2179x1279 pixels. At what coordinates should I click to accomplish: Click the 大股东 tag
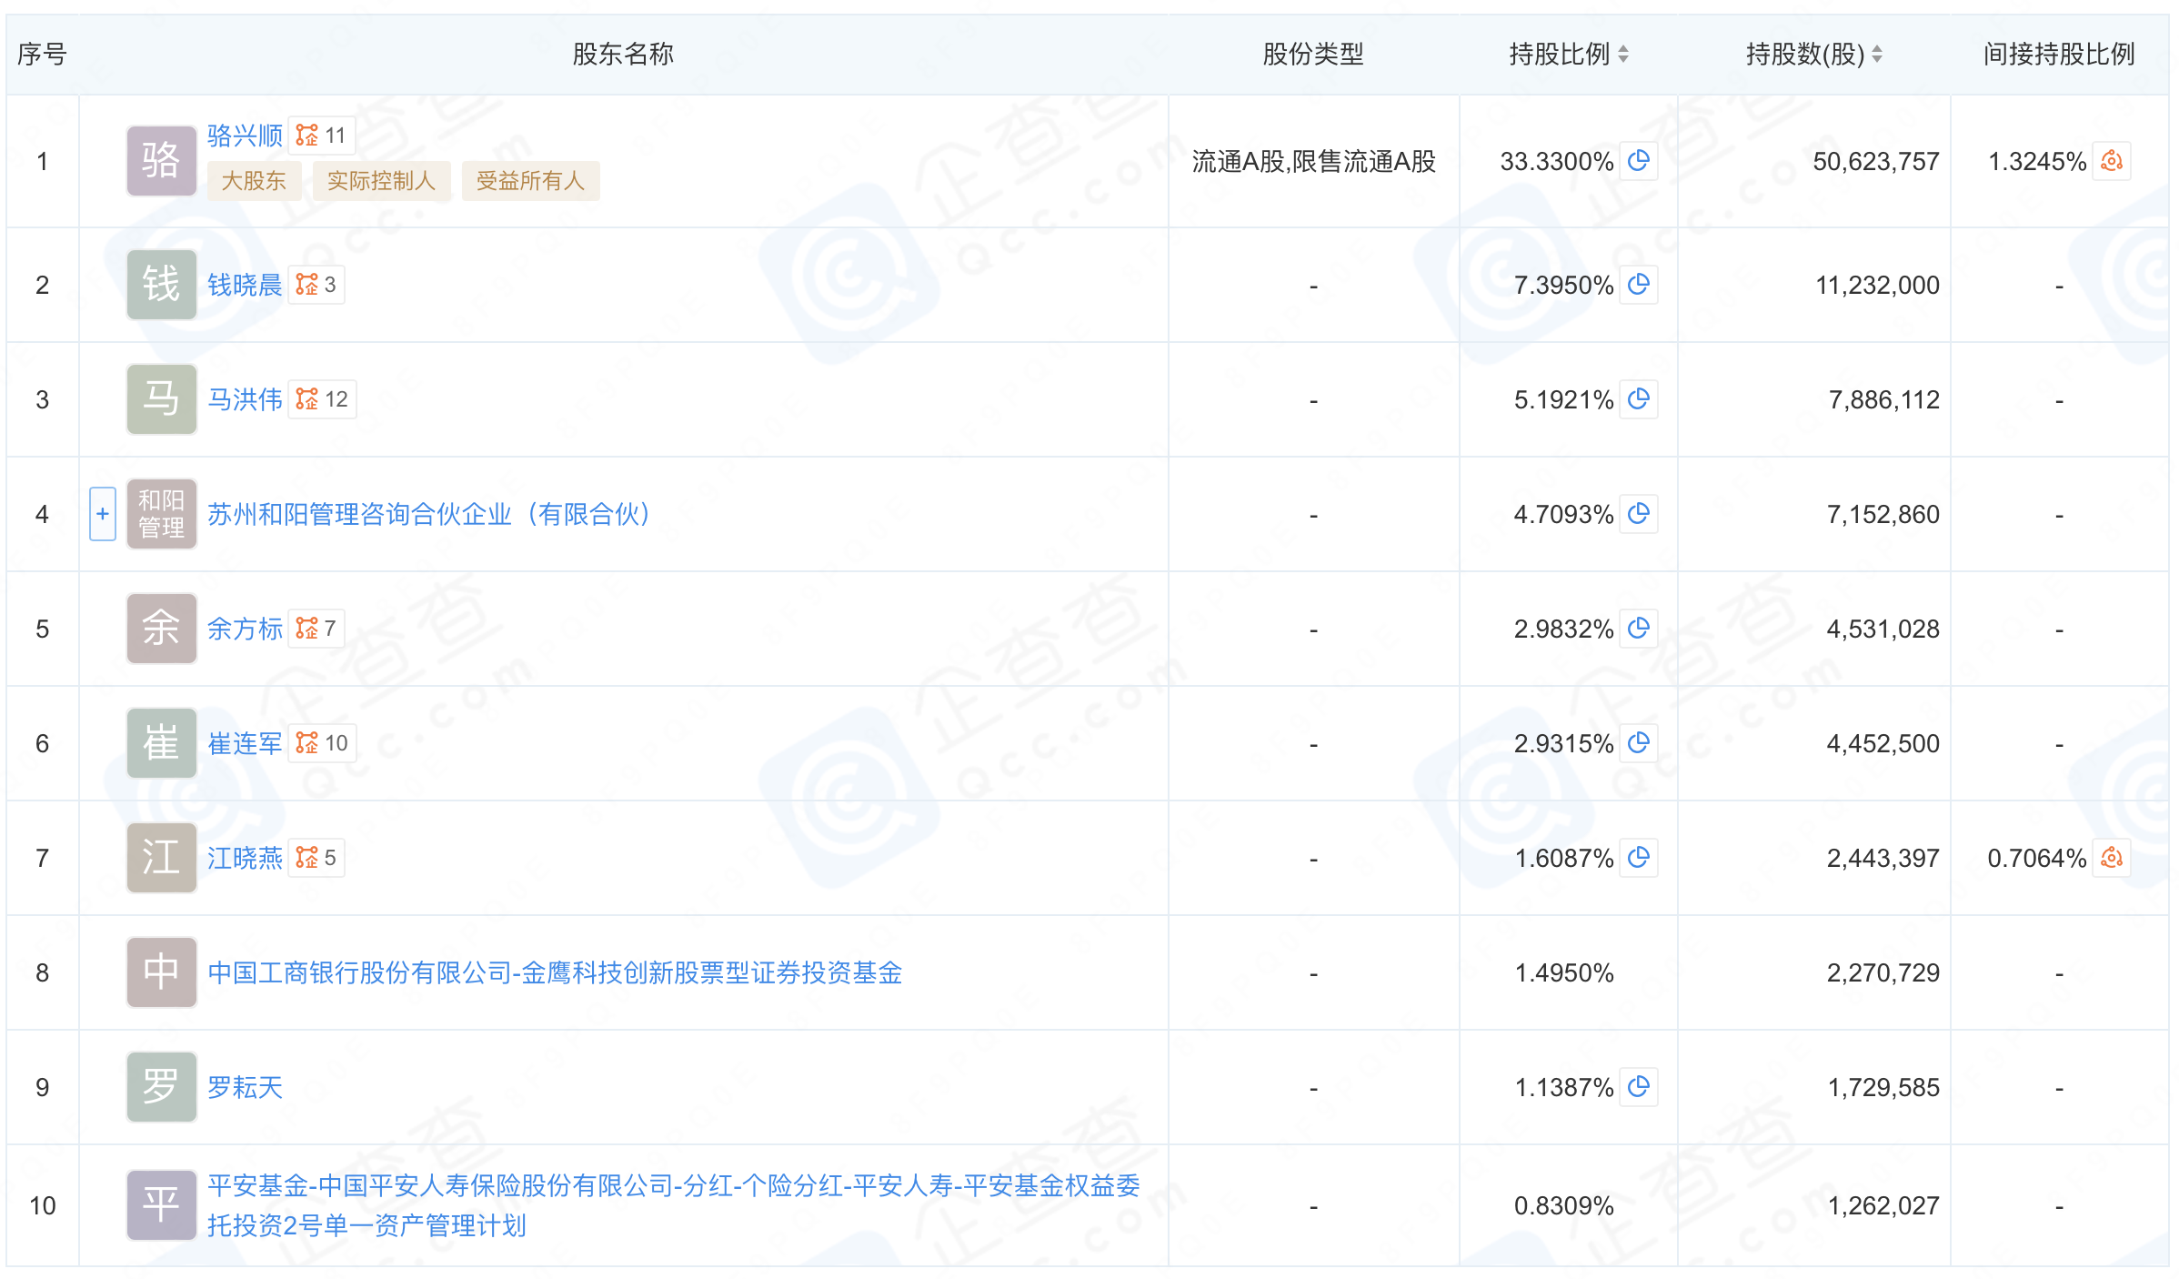click(x=254, y=181)
